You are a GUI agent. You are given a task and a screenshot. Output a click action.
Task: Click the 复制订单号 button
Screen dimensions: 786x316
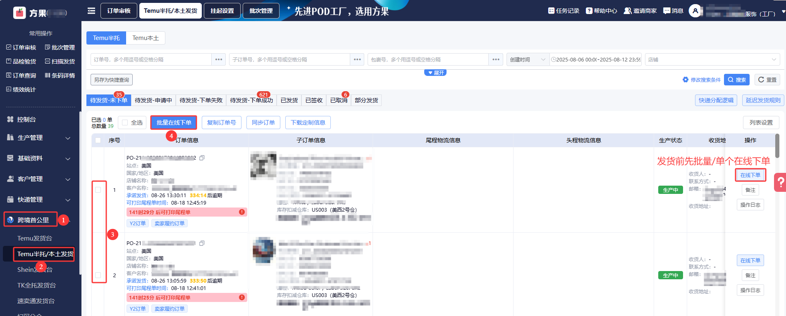(x=222, y=123)
